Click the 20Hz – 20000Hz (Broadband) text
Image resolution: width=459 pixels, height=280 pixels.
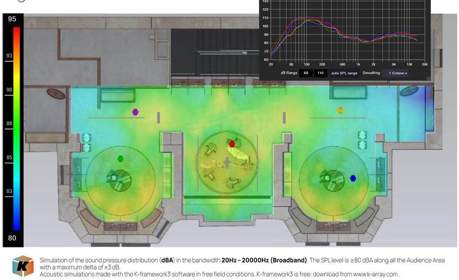coord(264,260)
